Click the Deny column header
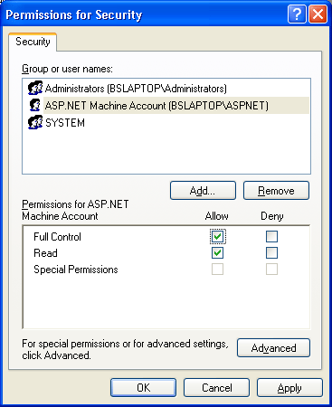 [272, 216]
